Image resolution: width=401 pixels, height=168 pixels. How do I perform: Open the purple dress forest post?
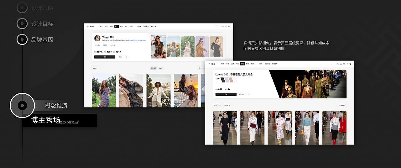(x=104, y=91)
